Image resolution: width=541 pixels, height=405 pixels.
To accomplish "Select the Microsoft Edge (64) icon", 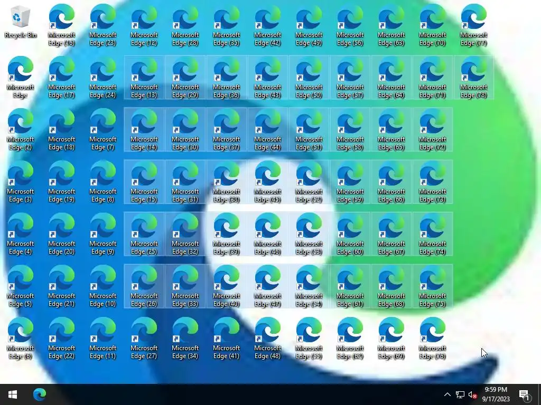I will point(391,78).
